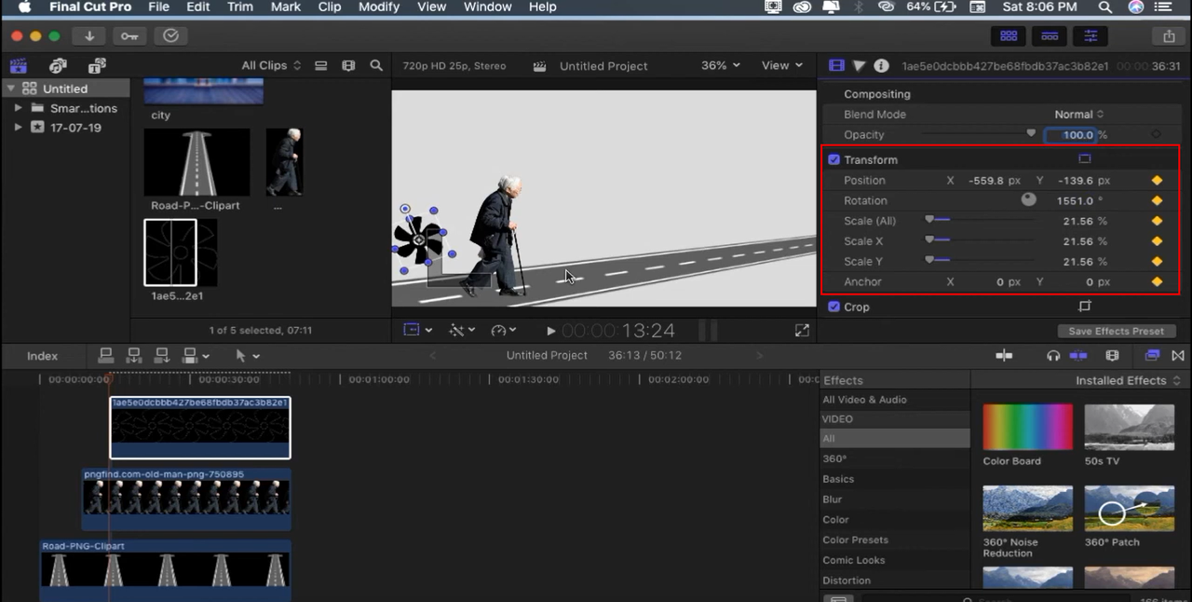
Task: Open the Installed Effects dropdown
Action: click(1128, 380)
